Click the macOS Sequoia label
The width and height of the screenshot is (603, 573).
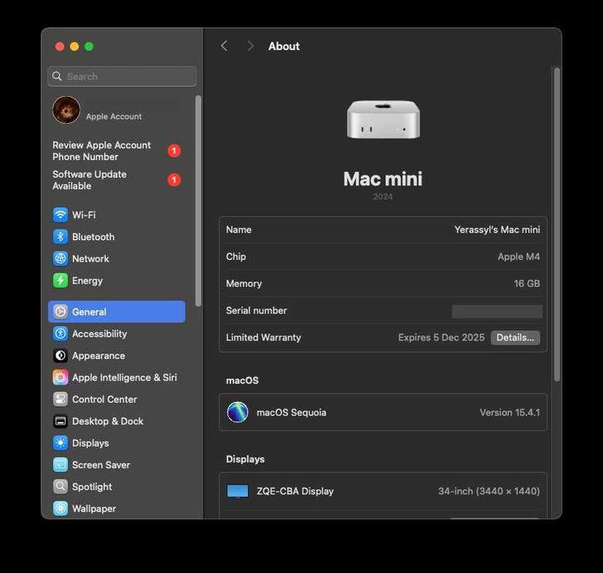(x=291, y=412)
